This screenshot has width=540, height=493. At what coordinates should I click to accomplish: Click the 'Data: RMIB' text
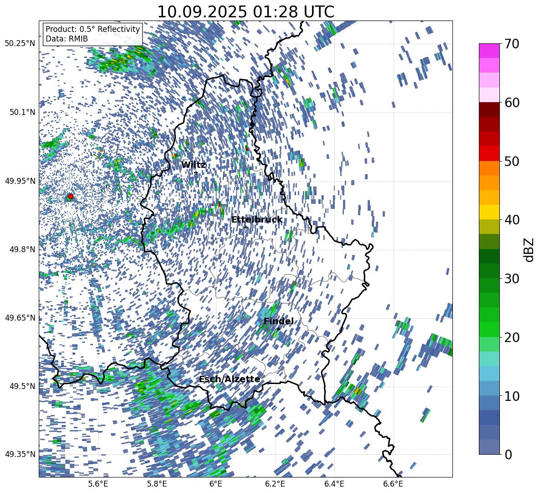(x=67, y=39)
